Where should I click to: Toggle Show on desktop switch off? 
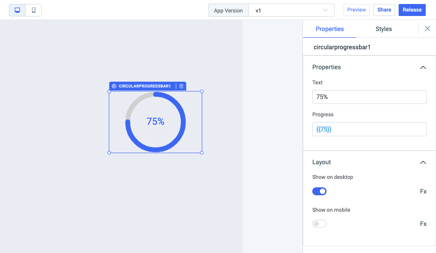[x=319, y=191]
